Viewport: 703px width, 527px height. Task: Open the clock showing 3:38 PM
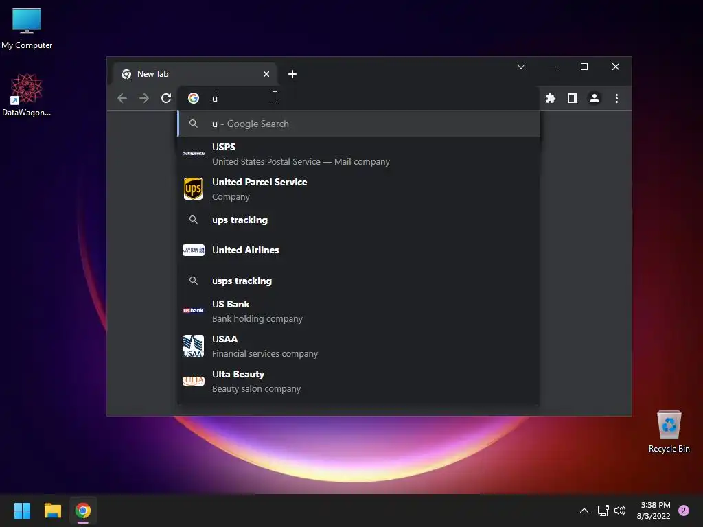click(x=654, y=511)
